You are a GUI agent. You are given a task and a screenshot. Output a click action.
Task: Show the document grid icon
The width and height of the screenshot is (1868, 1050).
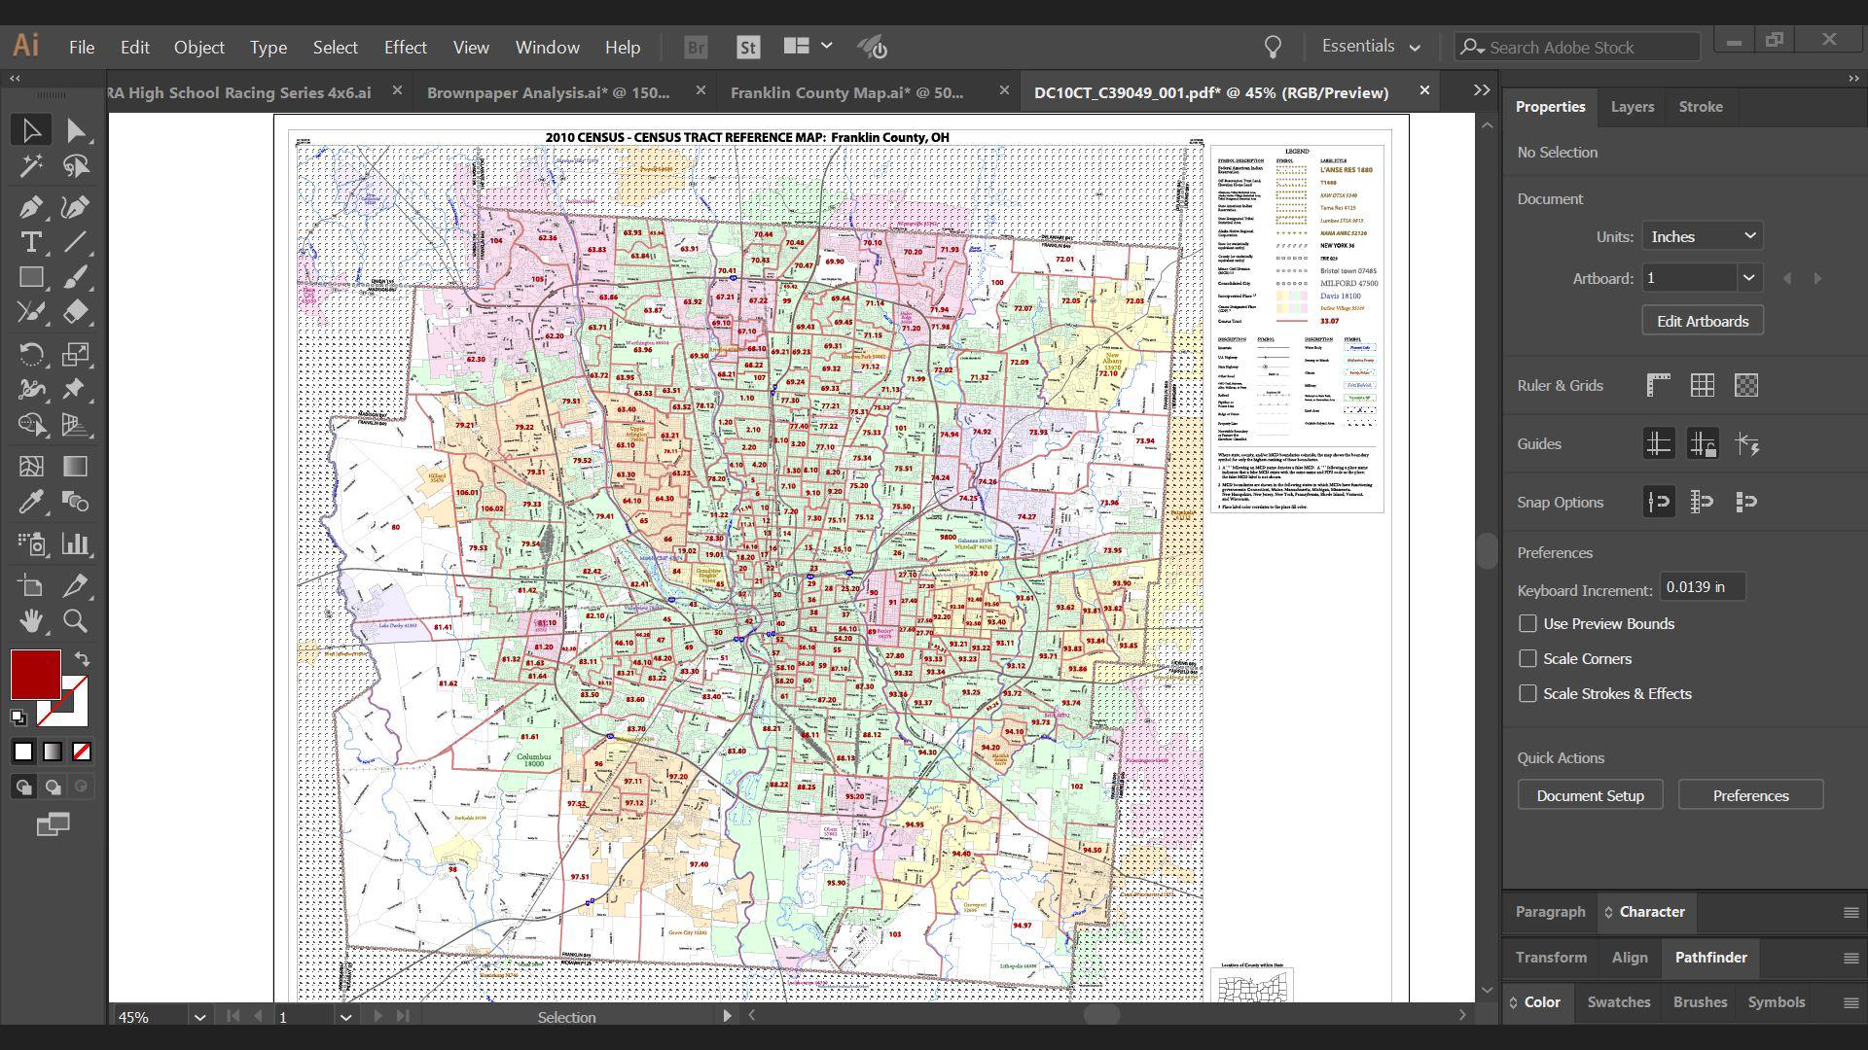(1702, 386)
